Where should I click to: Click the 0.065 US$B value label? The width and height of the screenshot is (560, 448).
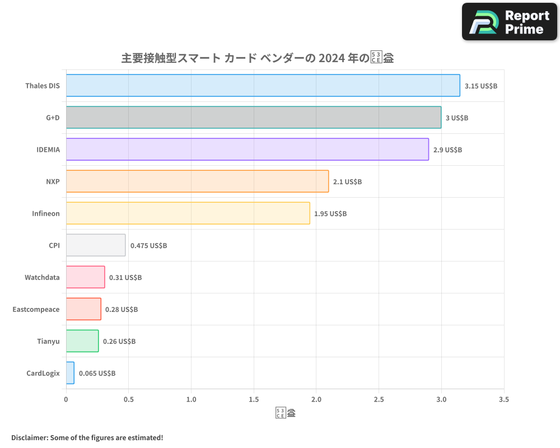99,373
